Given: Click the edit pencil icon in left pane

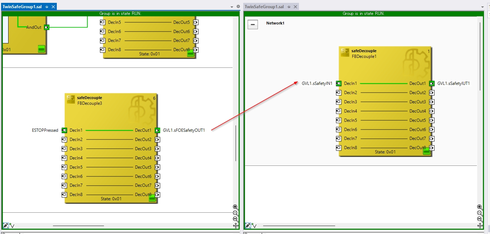Looking at the screenshot, I should point(6,225).
